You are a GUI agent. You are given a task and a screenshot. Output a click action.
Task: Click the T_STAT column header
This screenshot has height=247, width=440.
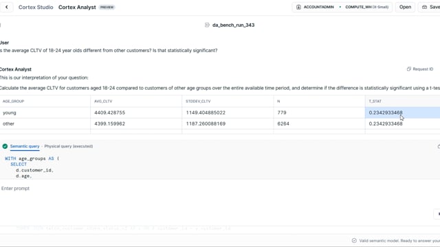[x=375, y=101]
